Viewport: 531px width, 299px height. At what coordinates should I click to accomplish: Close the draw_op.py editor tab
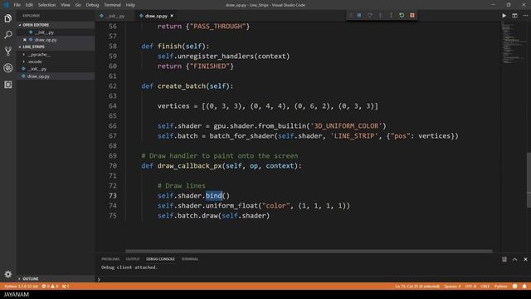click(172, 16)
